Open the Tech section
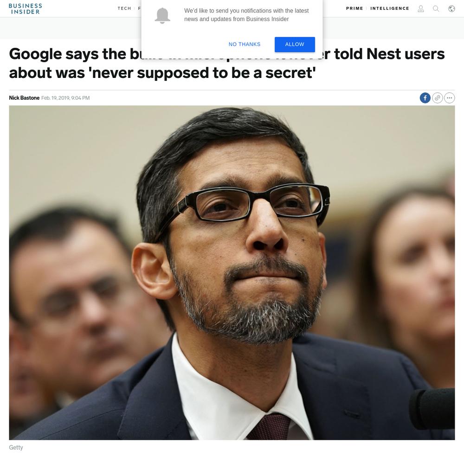Image resolution: width=464 pixels, height=464 pixels. (124, 8)
